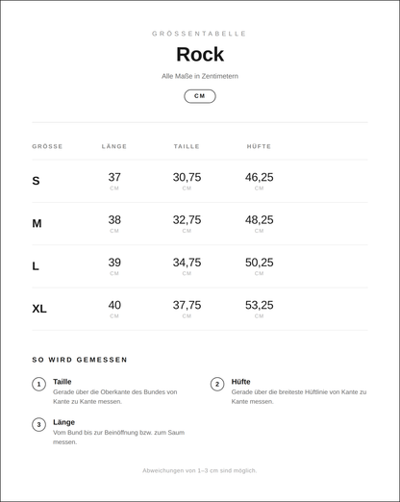Select the LÄNGE column header
This screenshot has width=400, height=502.
[114, 146]
